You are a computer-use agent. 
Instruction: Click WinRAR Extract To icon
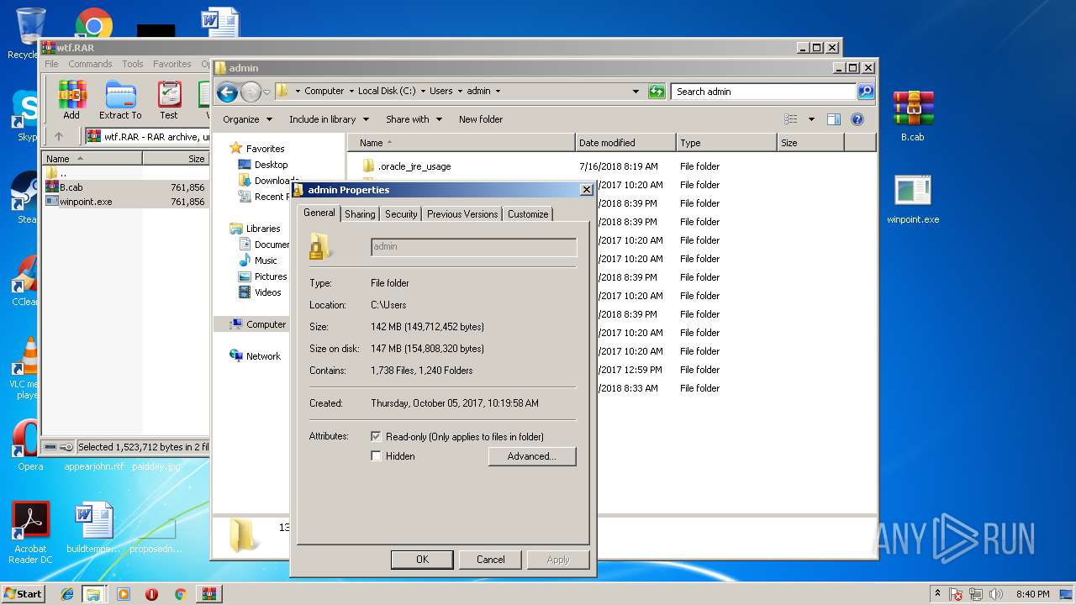tap(120, 100)
